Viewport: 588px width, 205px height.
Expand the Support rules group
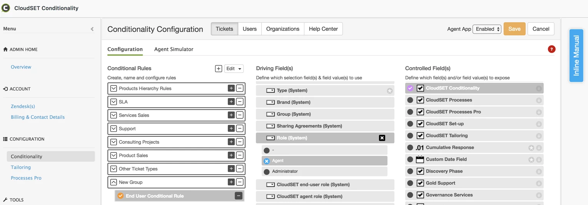pyautogui.click(x=114, y=129)
